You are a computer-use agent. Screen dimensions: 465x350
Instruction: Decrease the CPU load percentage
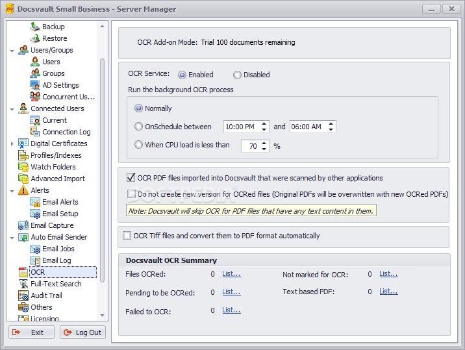click(x=264, y=149)
